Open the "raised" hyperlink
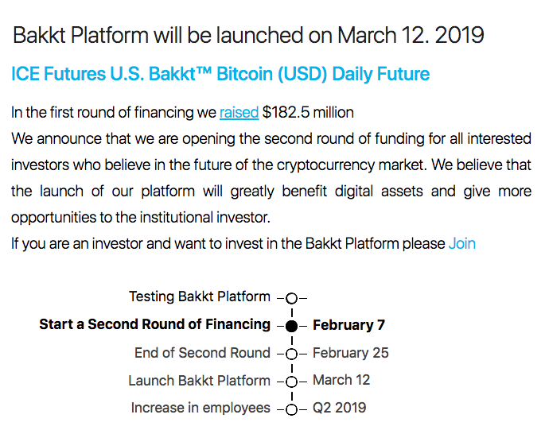This screenshot has width=545, height=430. point(239,112)
